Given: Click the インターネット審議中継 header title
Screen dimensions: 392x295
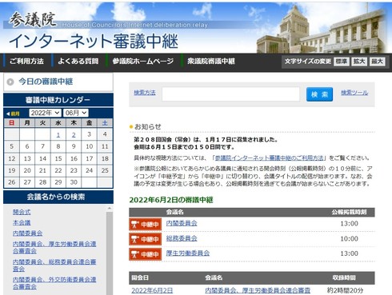Looking at the screenshot, I should click(x=94, y=41).
